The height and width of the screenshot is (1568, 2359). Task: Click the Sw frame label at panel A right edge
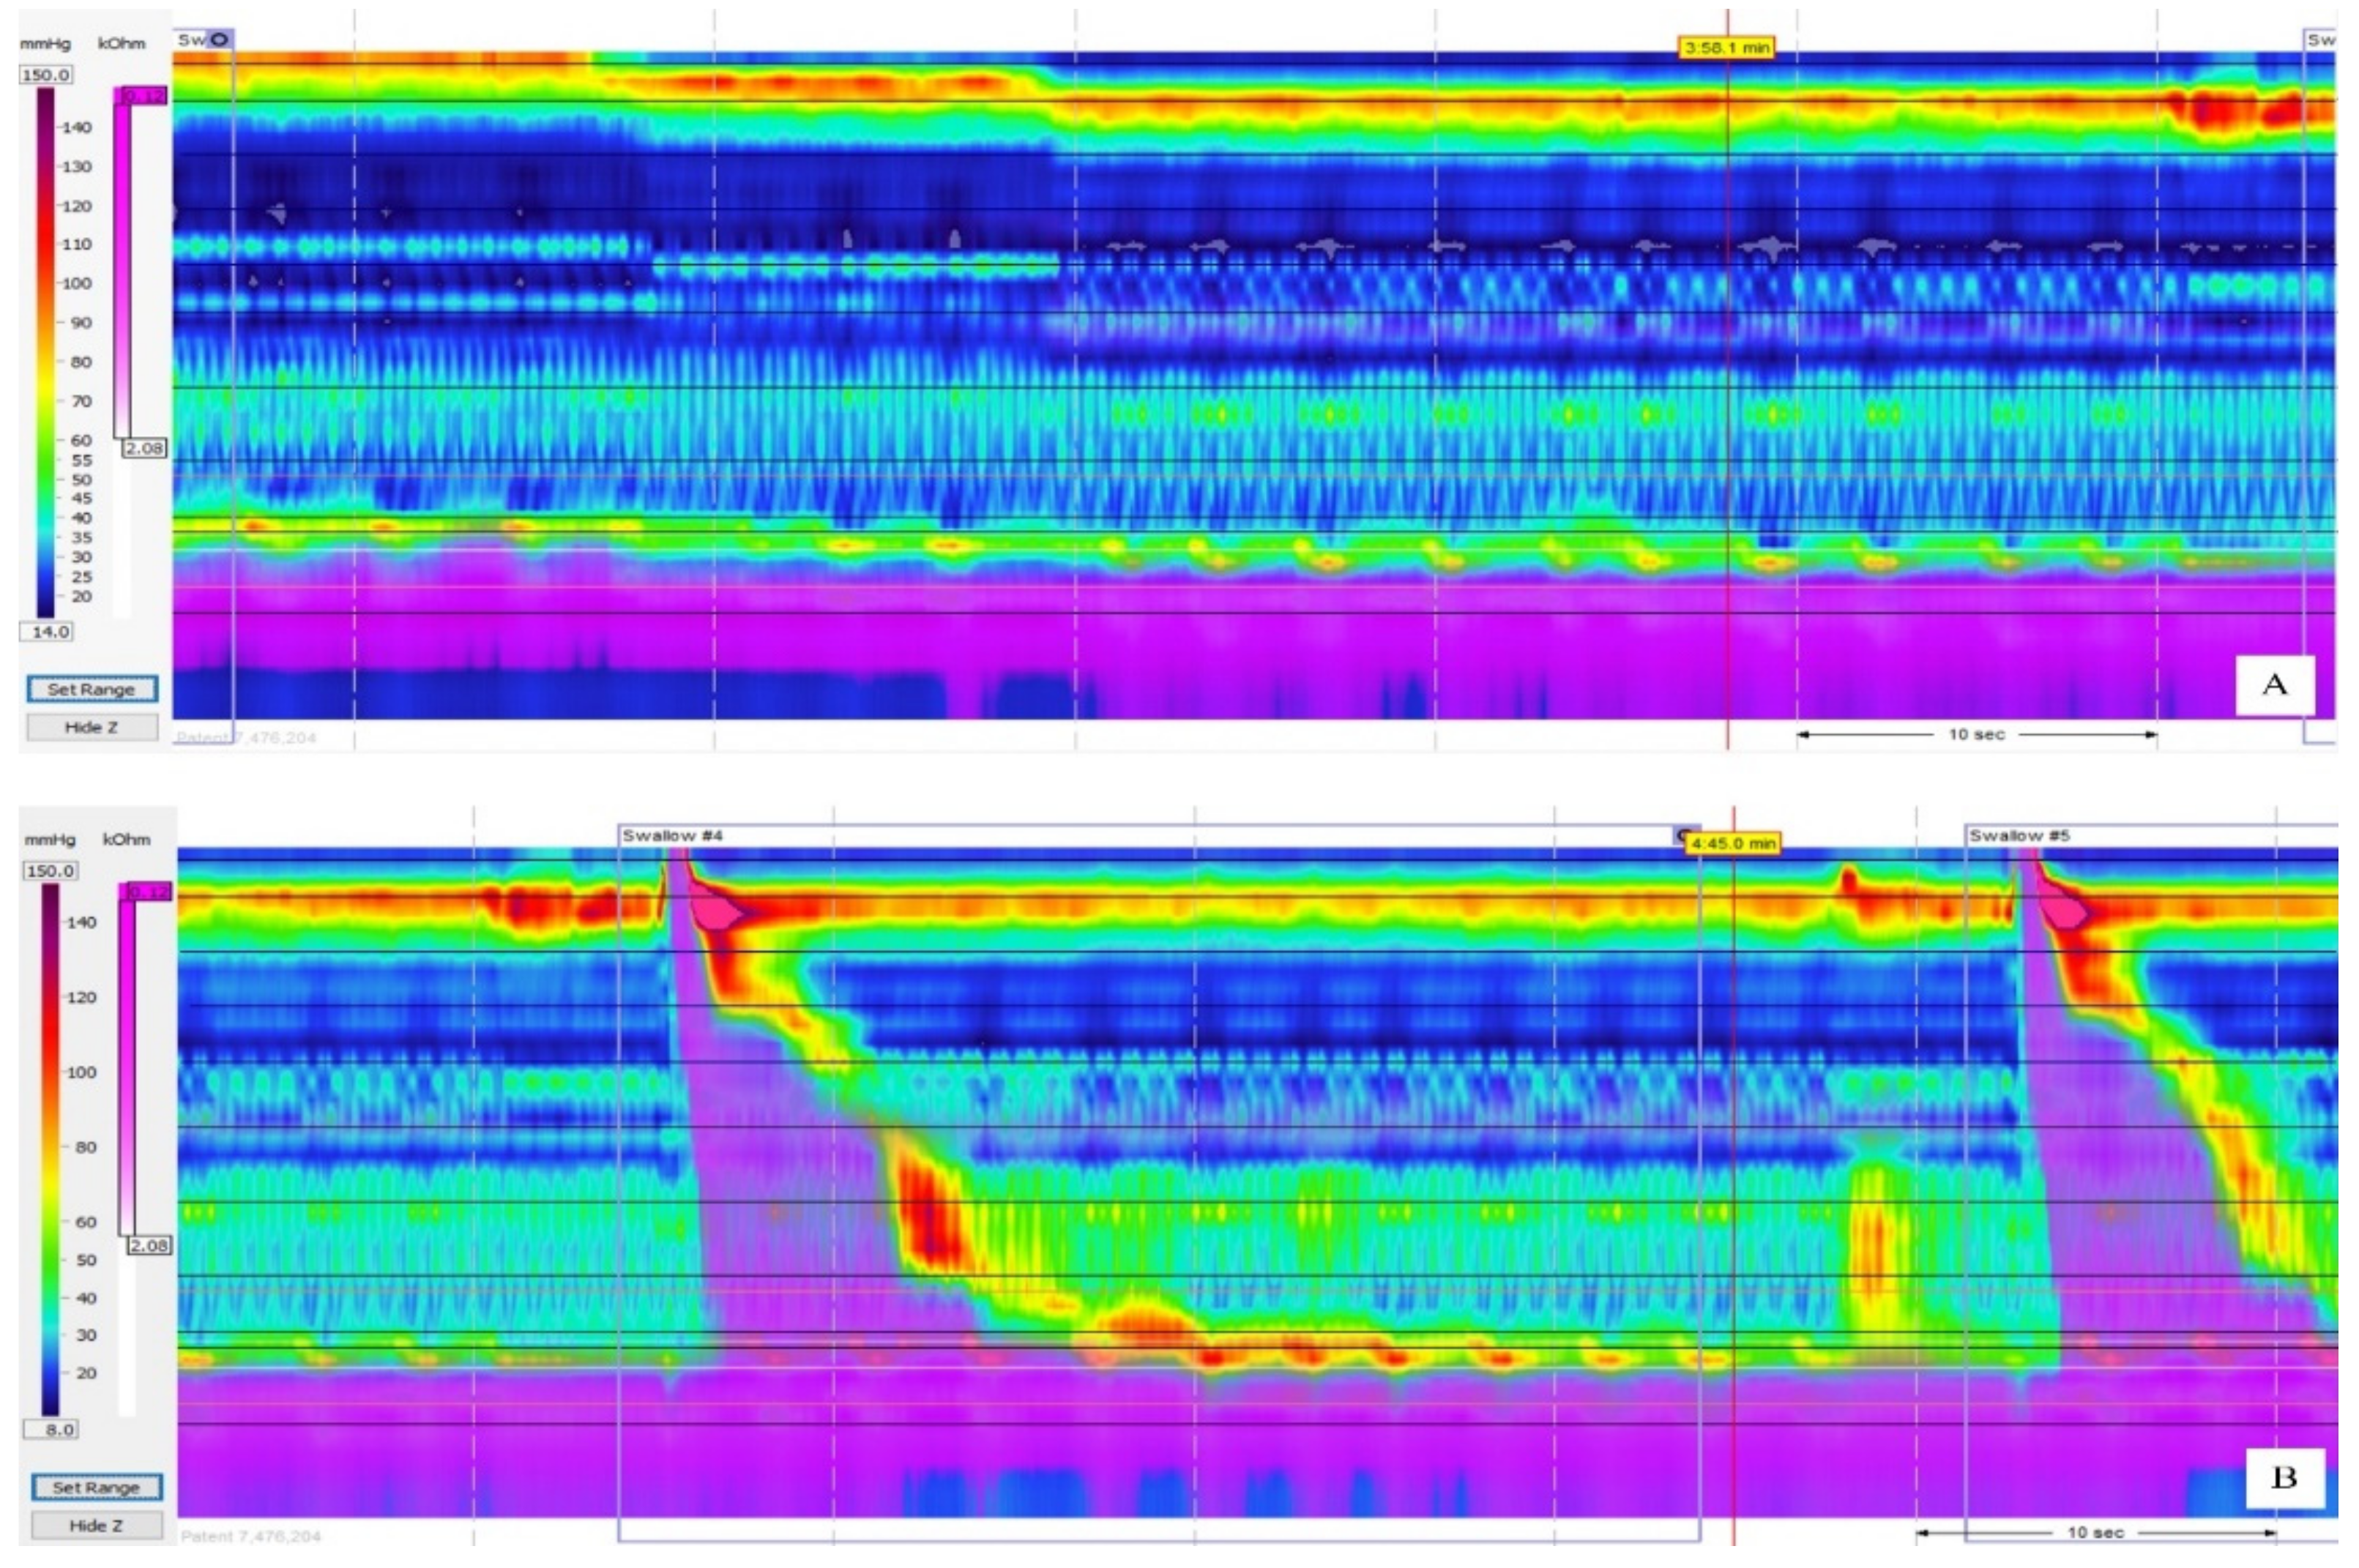[2320, 40]
